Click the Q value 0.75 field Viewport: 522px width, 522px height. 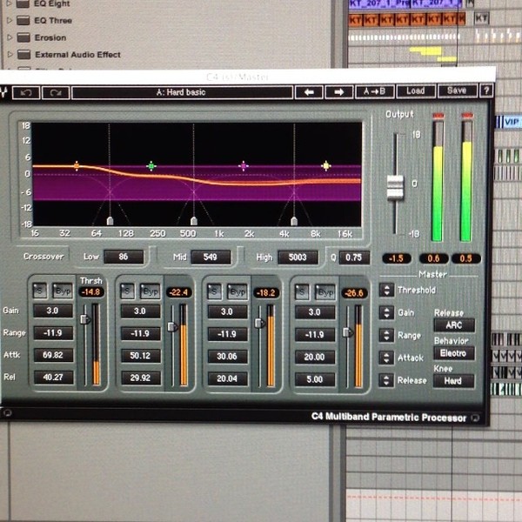point(353,258)
